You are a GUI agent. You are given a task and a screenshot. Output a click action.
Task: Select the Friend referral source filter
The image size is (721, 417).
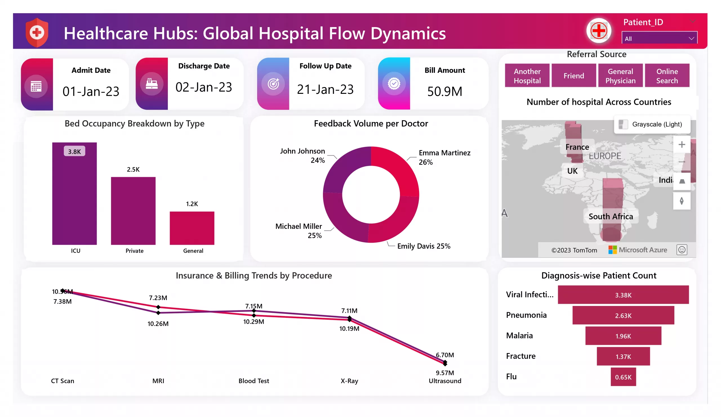click(574, 75)
